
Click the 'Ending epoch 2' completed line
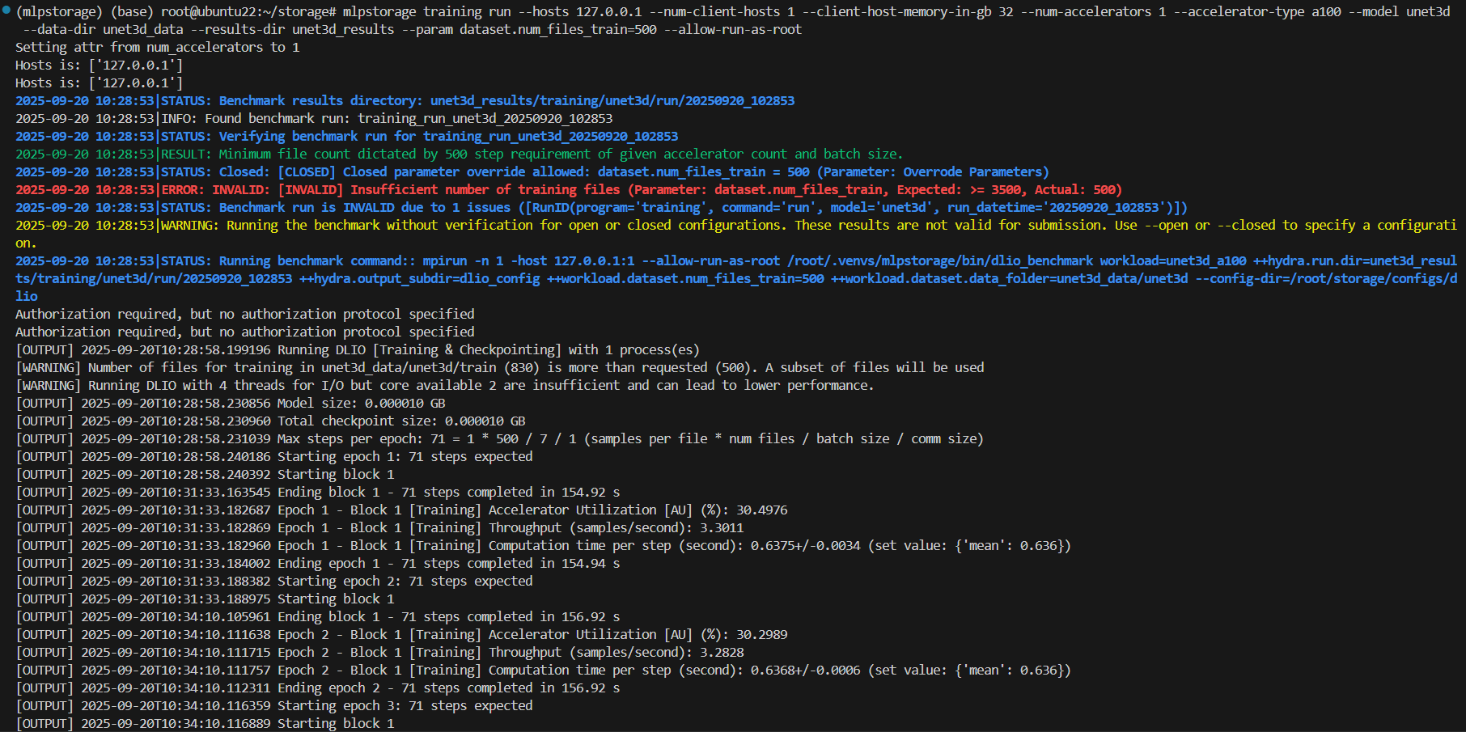448,688
